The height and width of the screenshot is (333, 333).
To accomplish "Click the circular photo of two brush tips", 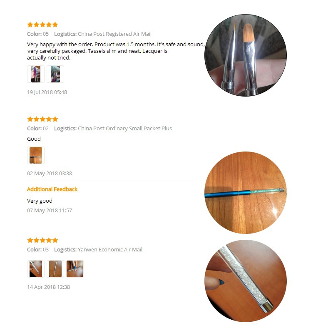I will point(246,55).
